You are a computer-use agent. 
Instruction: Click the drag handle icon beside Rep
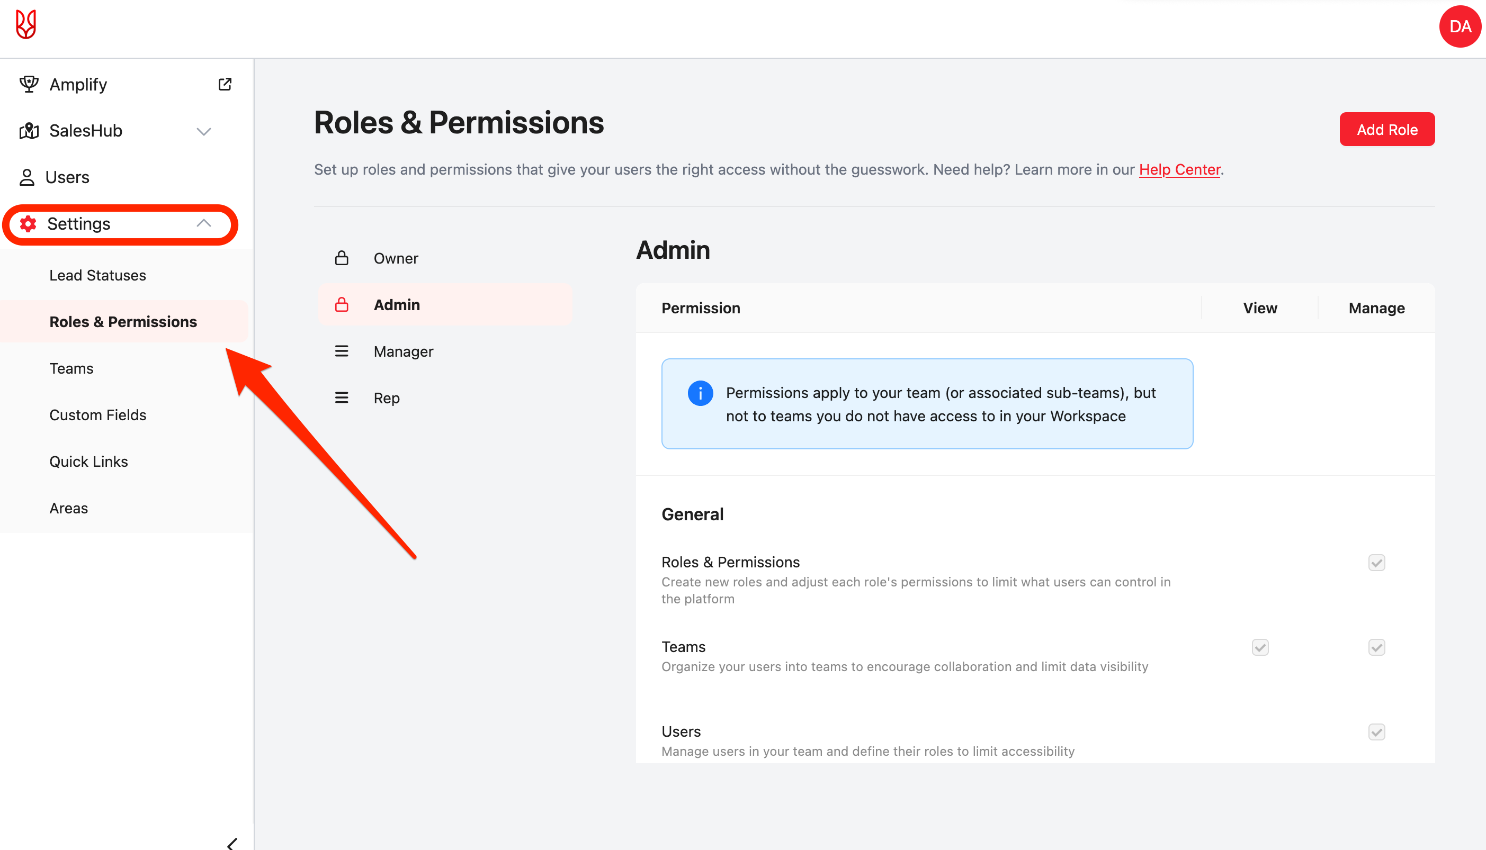(x=342, y=398)
